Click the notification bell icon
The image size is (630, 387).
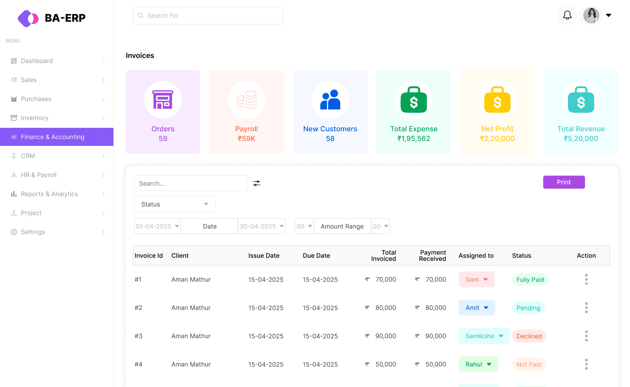(567, 16)
